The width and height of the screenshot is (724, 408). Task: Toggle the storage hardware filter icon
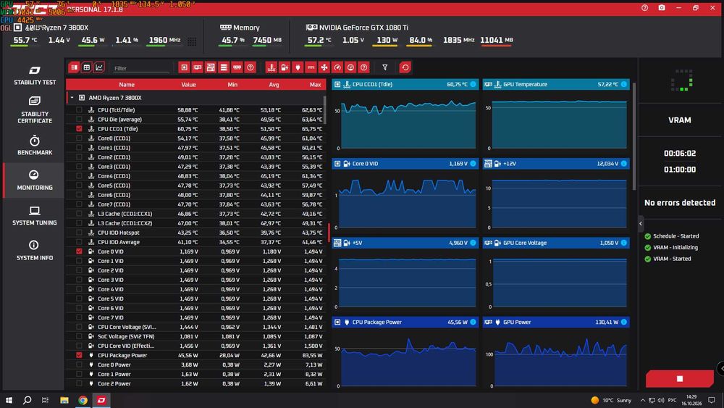click(x=224, y=67)
